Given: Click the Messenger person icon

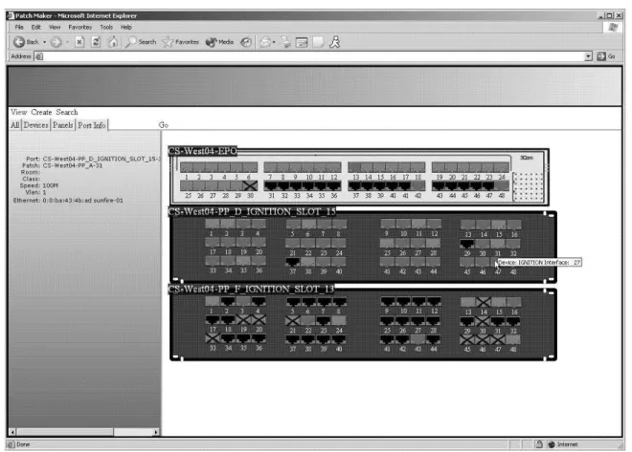Looking at the screenshot, I should 335,42.
